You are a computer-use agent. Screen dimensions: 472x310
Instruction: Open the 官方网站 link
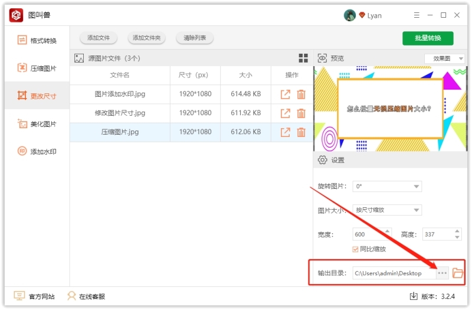[x=34, y=296]
